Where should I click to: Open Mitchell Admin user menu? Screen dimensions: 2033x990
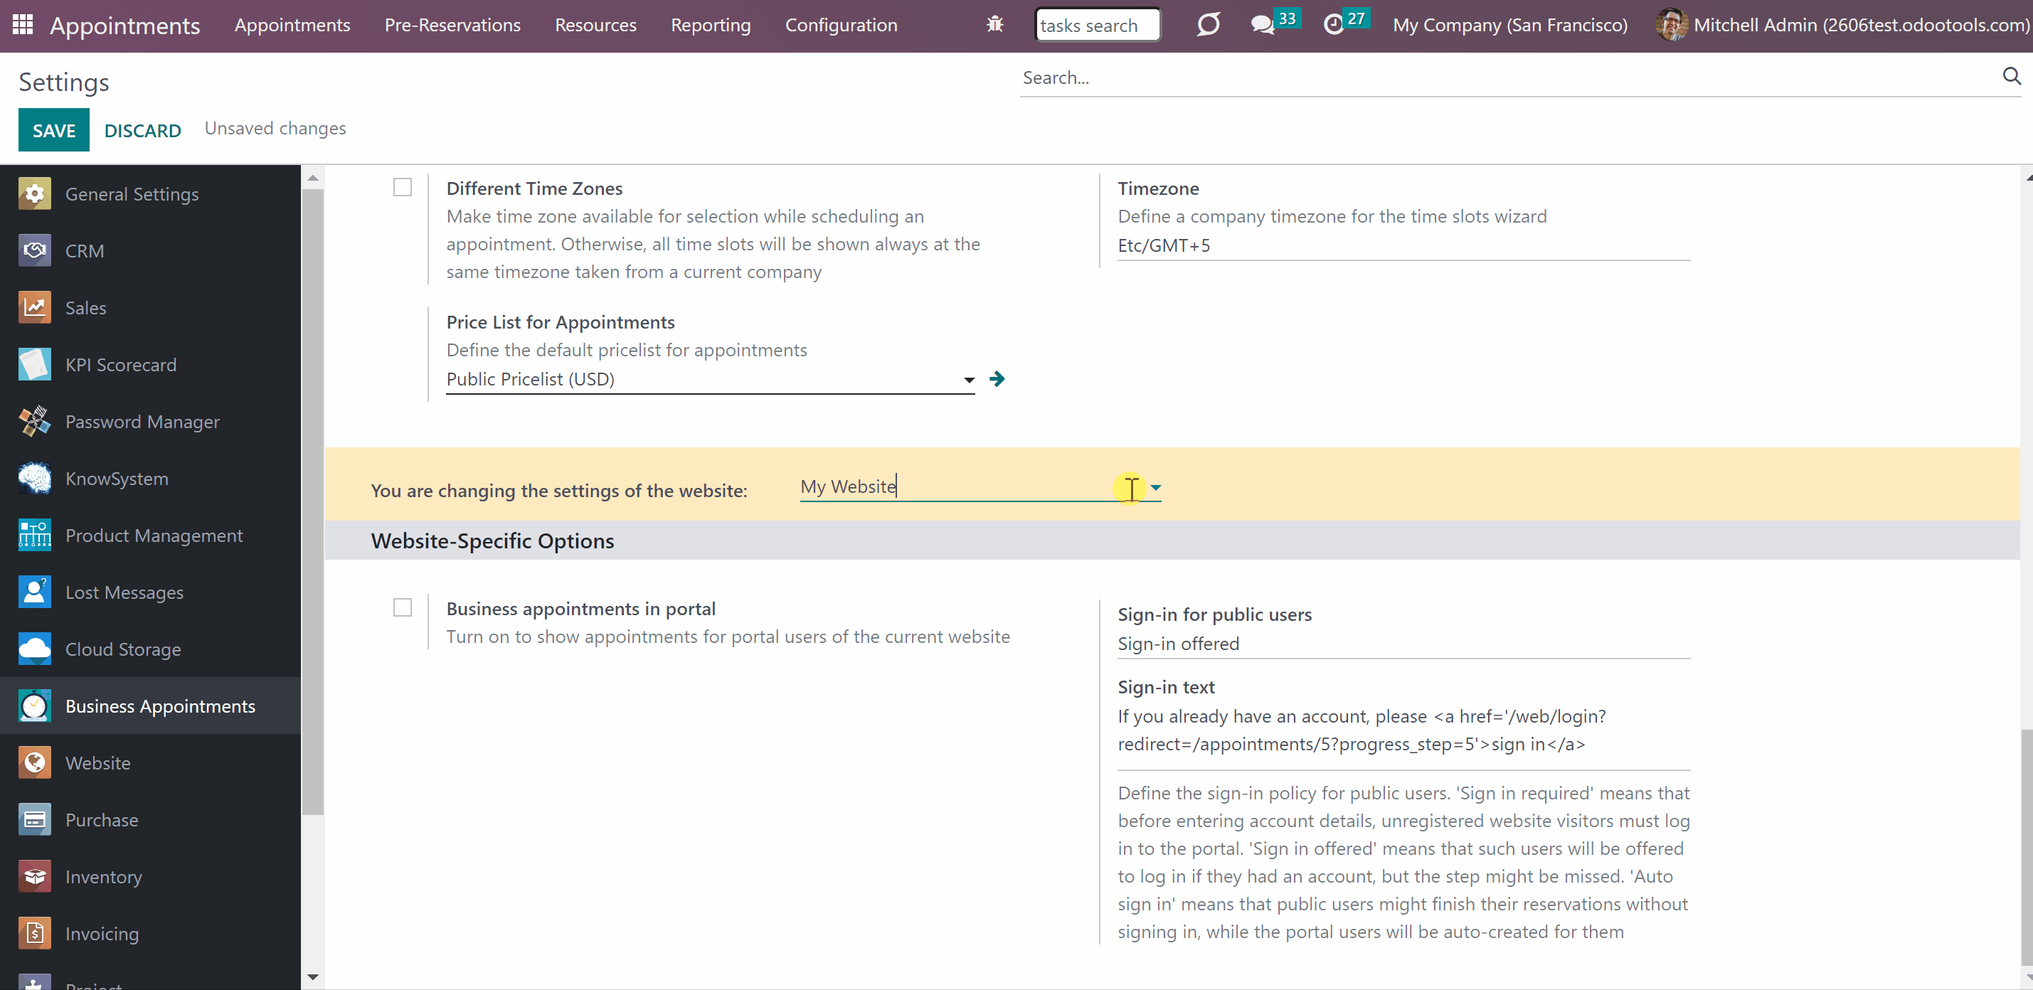(1842, 25)
